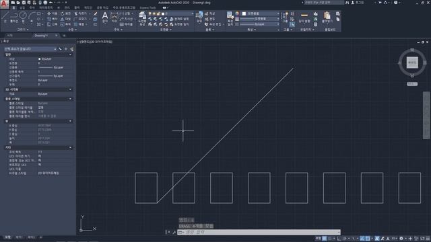Select the Copy tool in modify panel
Viewport: 431px width, 242px height.
tap(52, 19)
